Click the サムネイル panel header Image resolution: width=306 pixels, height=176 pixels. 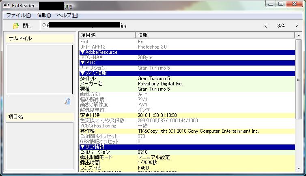click(x=40, y=38)
